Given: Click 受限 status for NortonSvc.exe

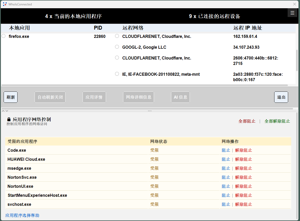Looking at the screenshot, I should pyautogui.click(x=155, y=177).
